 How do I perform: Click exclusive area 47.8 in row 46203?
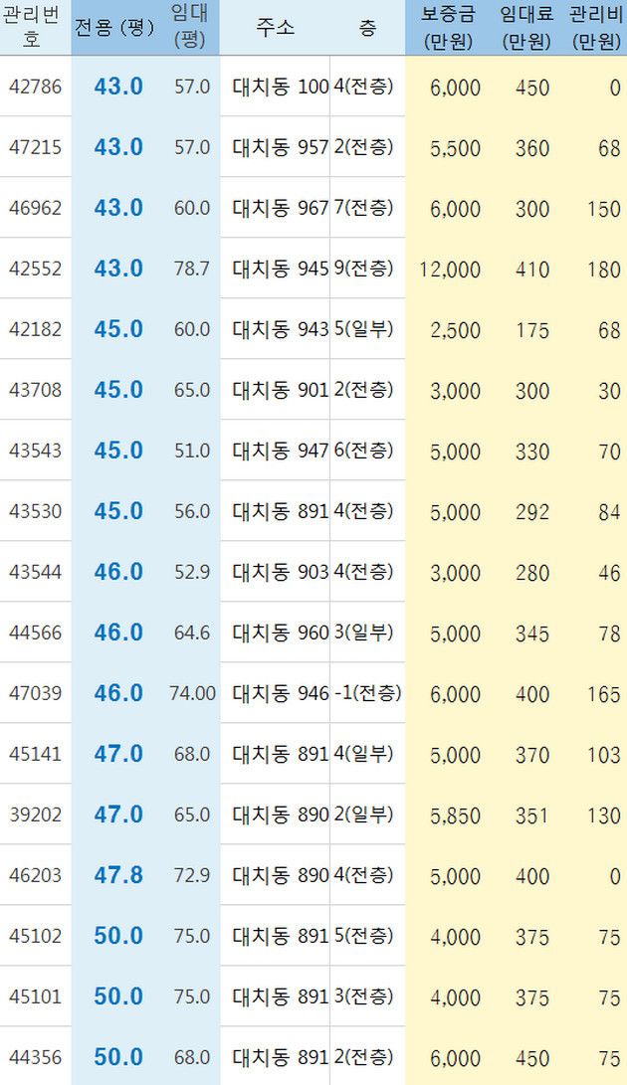pyautogui.click(x=118, y=875)
